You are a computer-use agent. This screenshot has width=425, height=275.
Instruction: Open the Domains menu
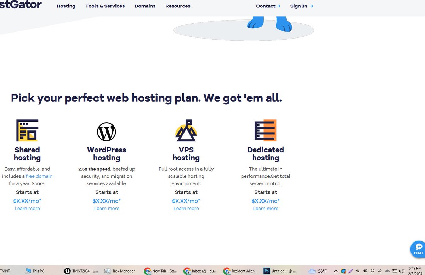145,6
